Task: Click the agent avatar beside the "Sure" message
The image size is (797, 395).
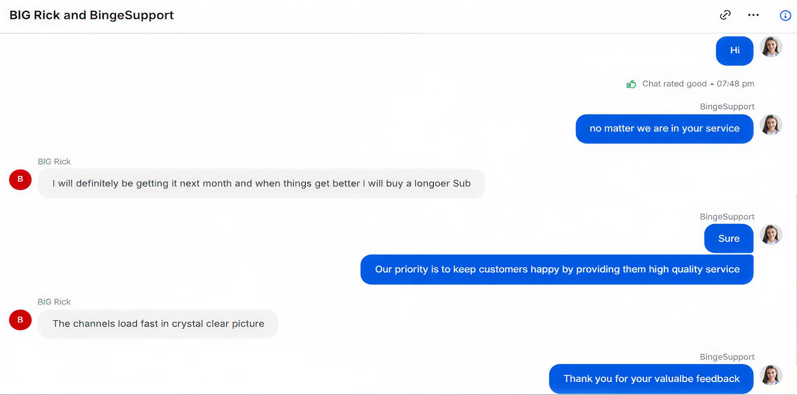Action: pyautogui.click(x=771, y=235)
